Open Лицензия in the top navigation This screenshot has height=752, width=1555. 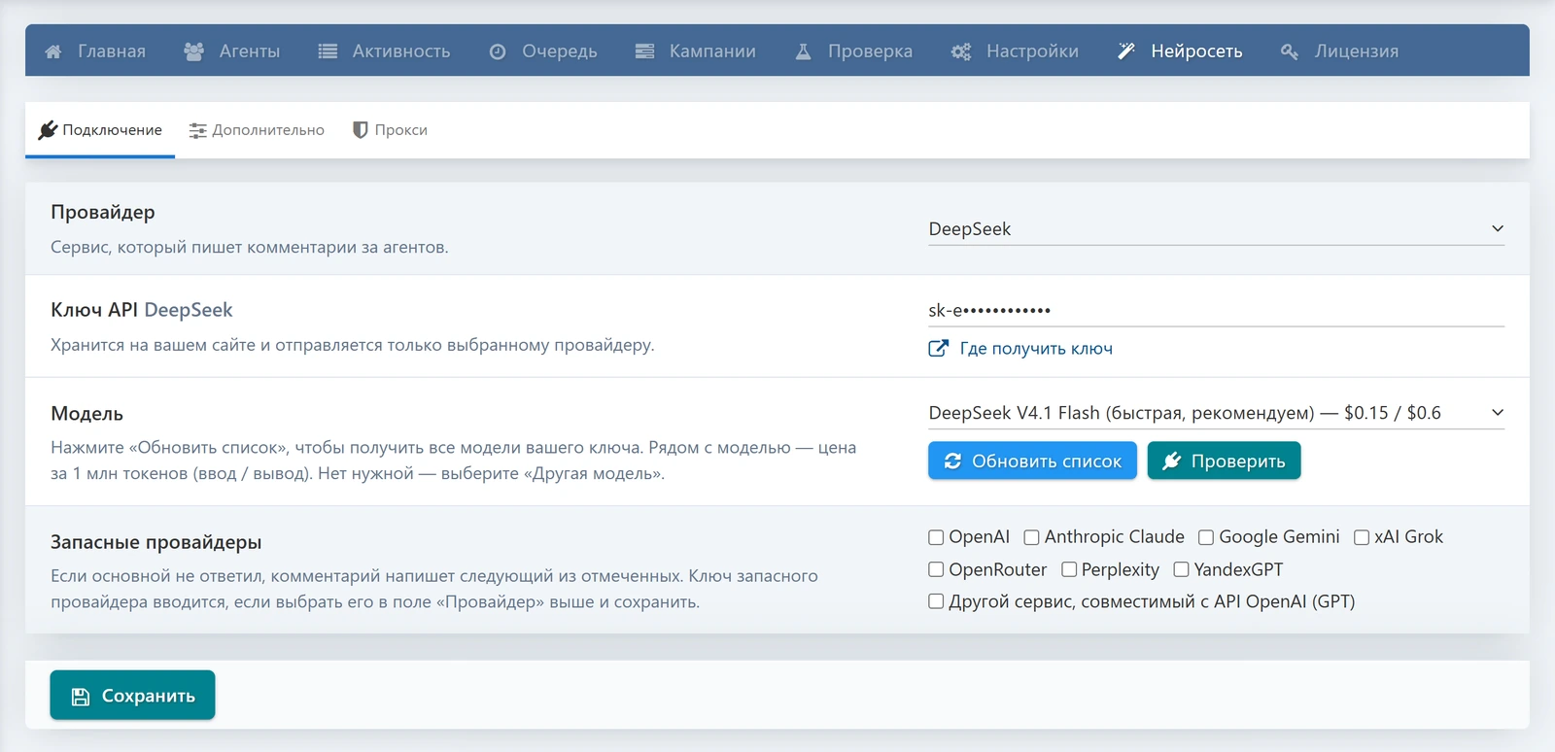coord(1339,51)
